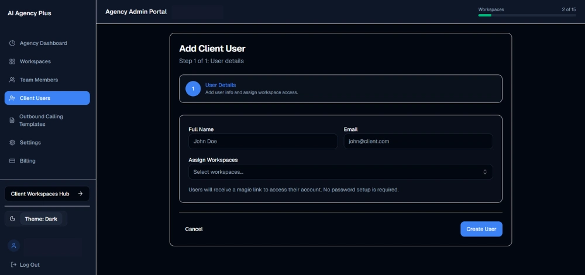Screen dimensions: 585x275
Task: Click the Team Members people icon
Action: [x=12, y=80]
